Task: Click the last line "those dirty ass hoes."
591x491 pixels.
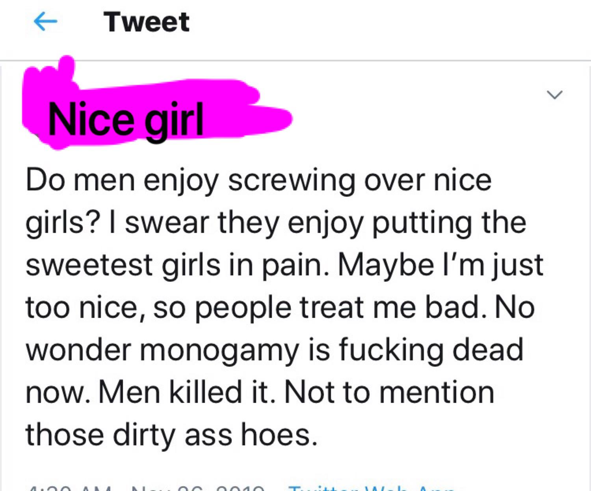Action: (171, 435)
